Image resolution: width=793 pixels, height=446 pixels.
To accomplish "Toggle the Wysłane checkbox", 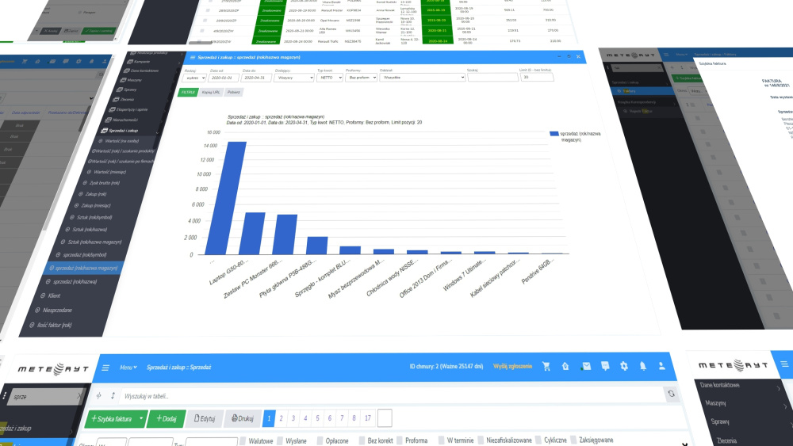I will (x=281, y=440).
